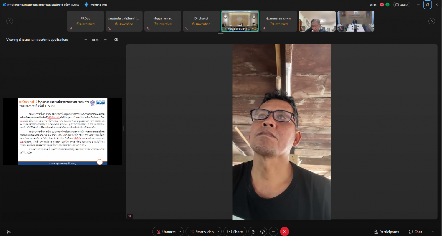
Task: Open more options ellipsis in control bar
Action: point(273,232)
